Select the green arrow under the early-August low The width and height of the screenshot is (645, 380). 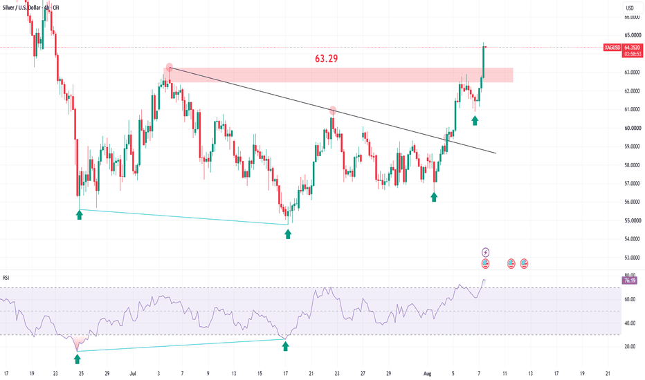click(x=434, y=197)
